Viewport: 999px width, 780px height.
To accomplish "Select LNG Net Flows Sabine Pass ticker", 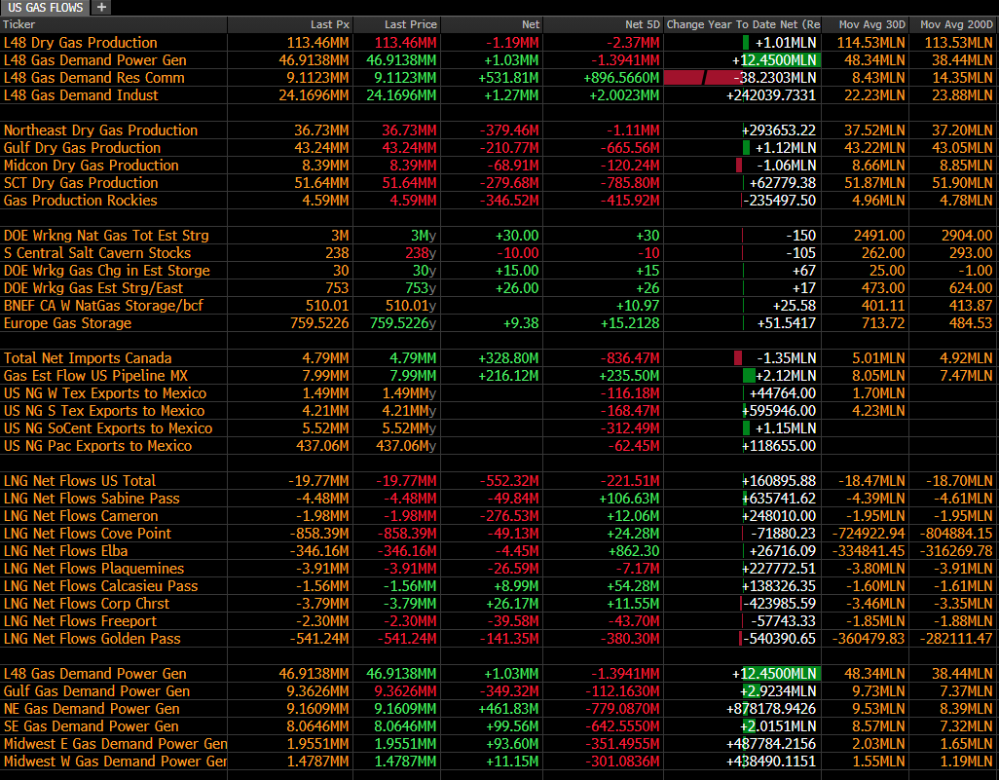I will pos(92,499).
